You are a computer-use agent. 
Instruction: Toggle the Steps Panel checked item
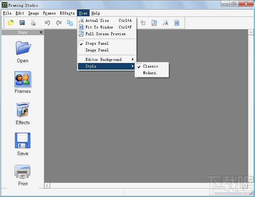tap(107, 43)
